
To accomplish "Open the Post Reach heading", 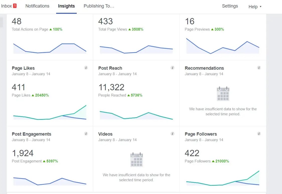I will [110, 68].
